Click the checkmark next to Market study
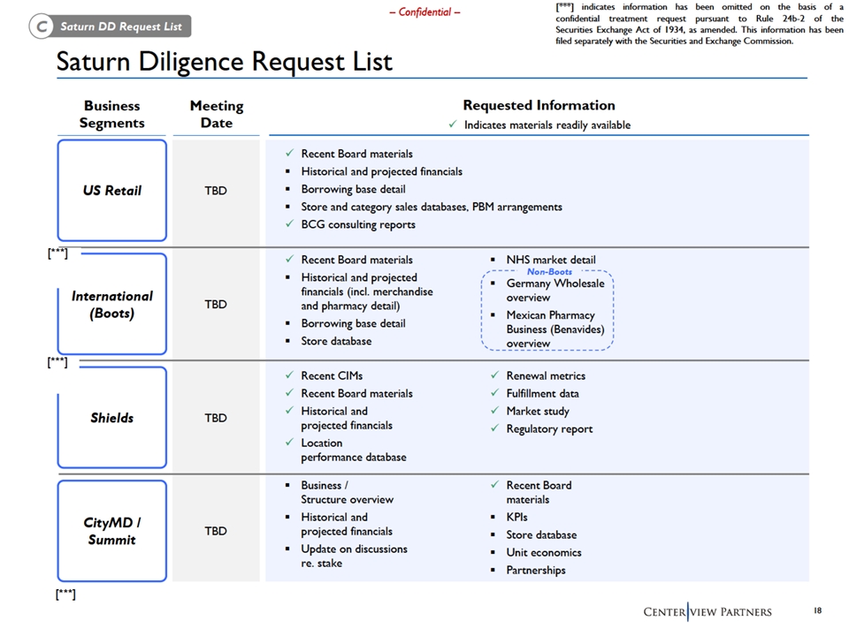 tap(495, 411)
